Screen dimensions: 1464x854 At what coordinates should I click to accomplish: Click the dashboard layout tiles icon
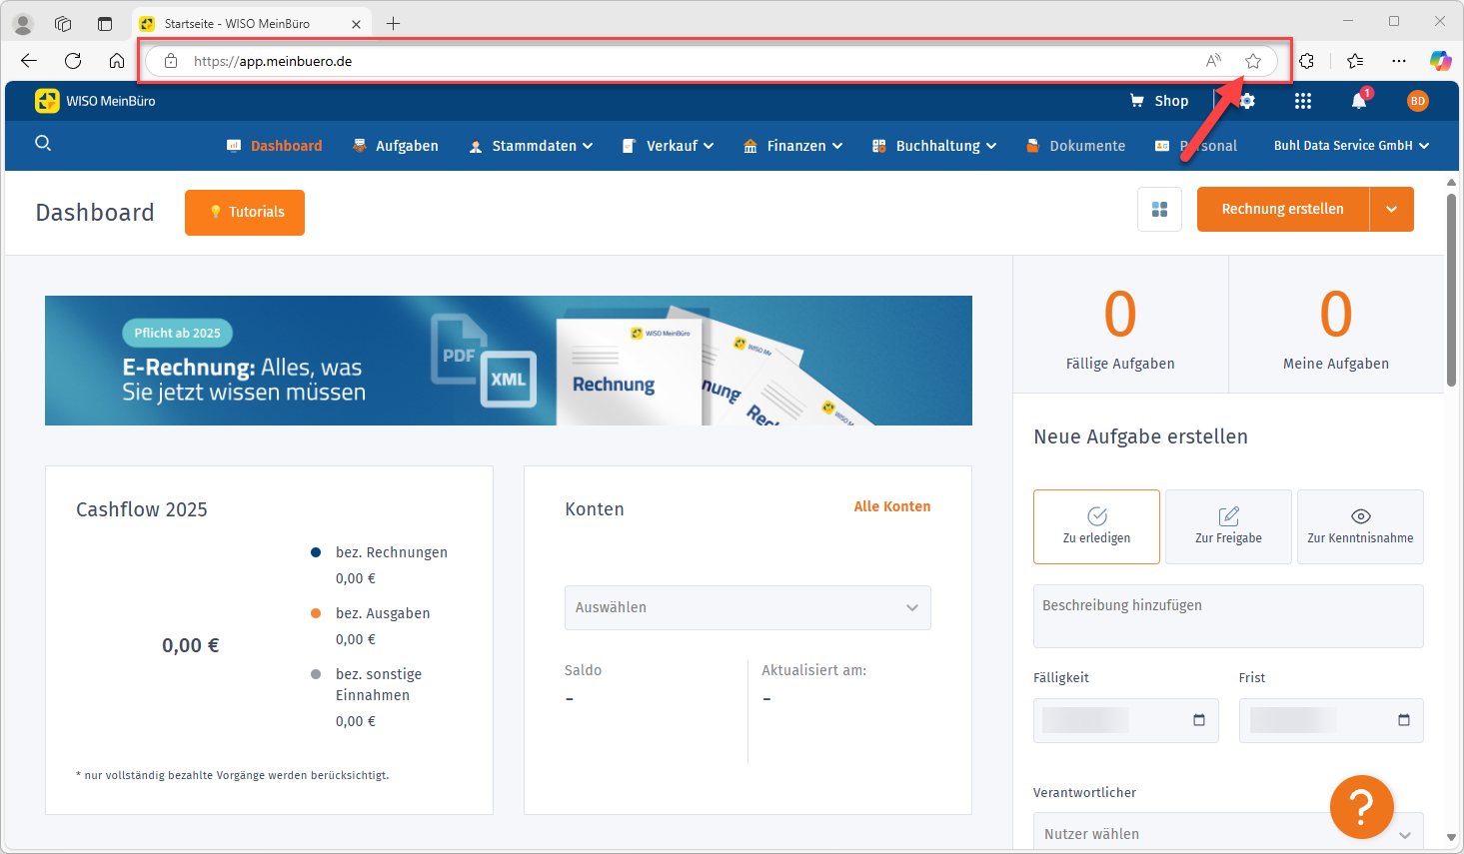pyautogui.click(x=1160, y=210)
